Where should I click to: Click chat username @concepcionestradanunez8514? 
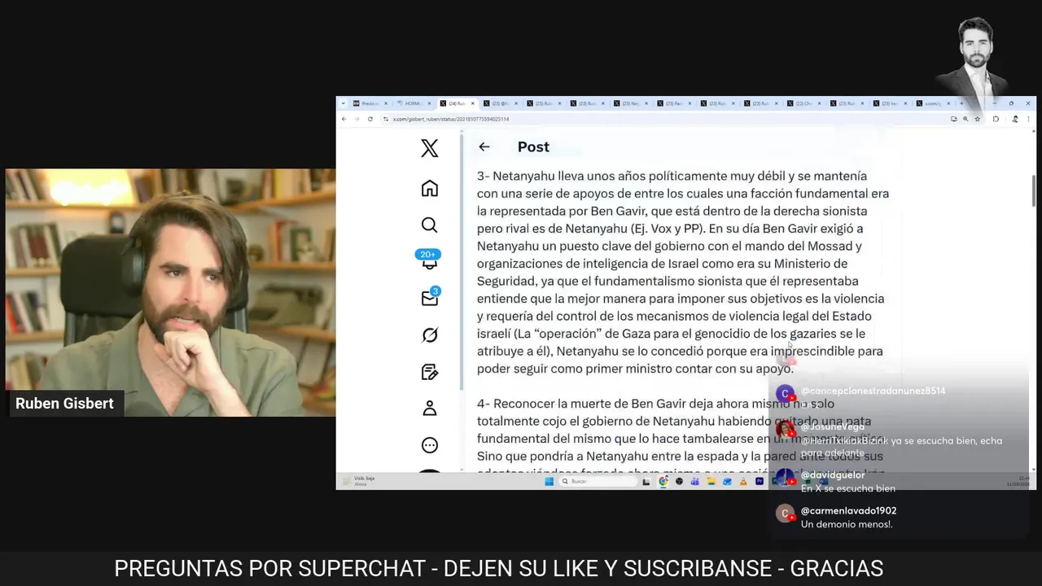(873, 391)
